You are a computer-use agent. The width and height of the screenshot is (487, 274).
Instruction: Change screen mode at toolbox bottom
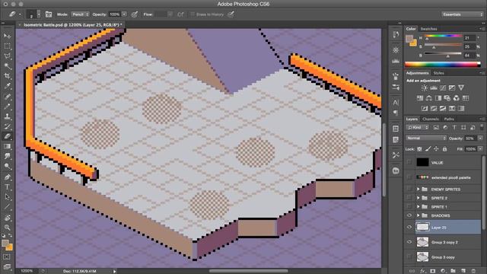(7, 266)
